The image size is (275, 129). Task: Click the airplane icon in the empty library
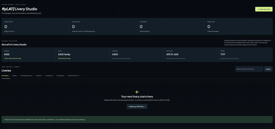pyautogui.click(x=137, y=92)
